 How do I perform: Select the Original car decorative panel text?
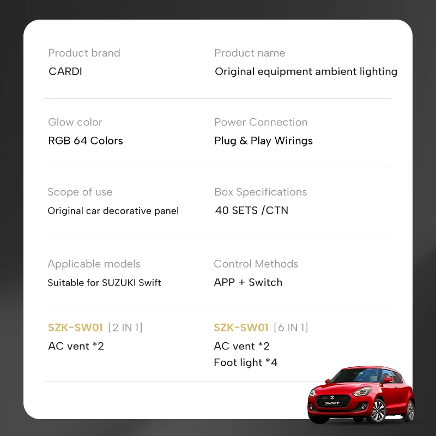click(x=113, y=211)
